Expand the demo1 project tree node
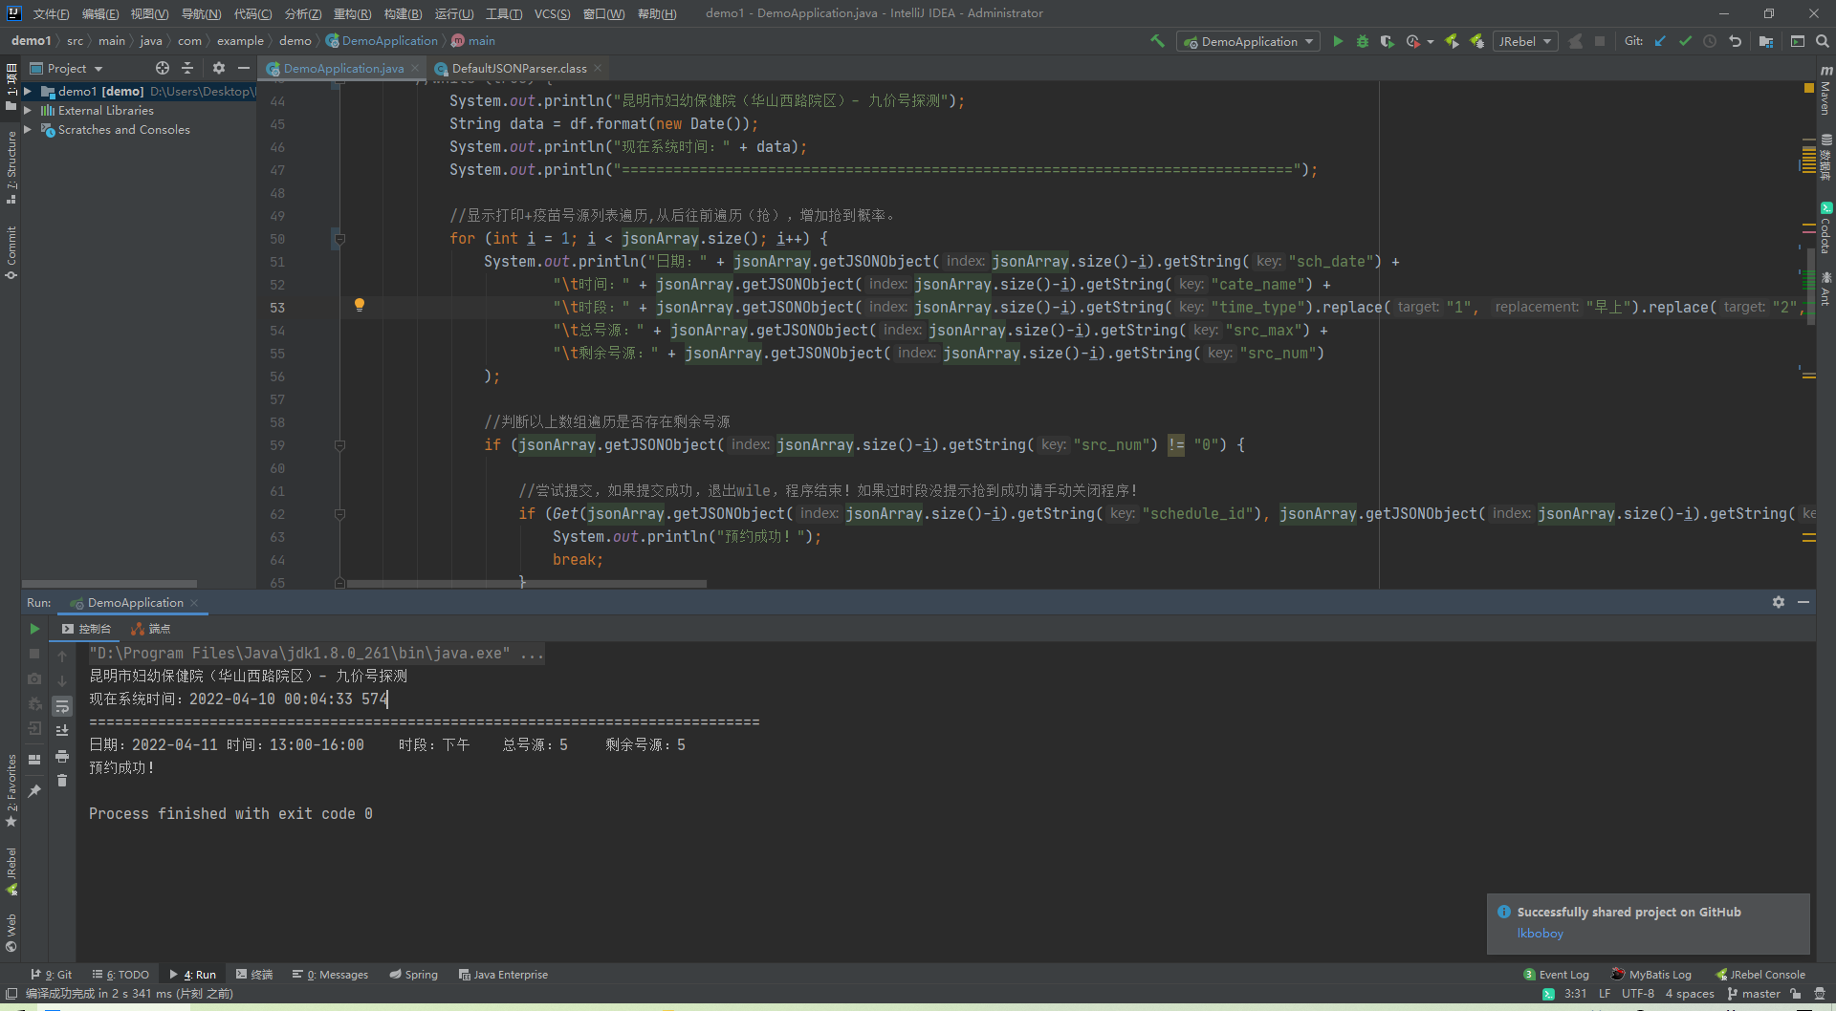Image resolution: width=1836 pixels, height=1011 pixels. pos(28,92)
